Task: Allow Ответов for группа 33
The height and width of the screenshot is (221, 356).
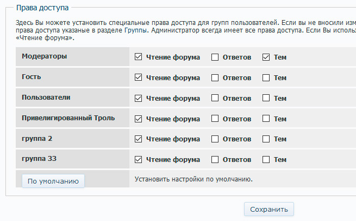Action: point(215,160)
